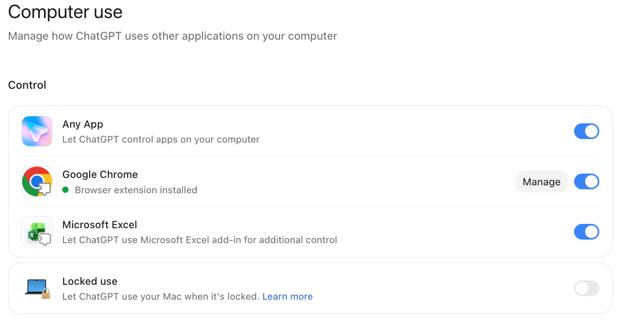This screenshot has width=619, height=326.
Task: Click "Let ChatGPT use your Mac when it's locked." text
Action: pyautogui.click(x=161, y=297)
